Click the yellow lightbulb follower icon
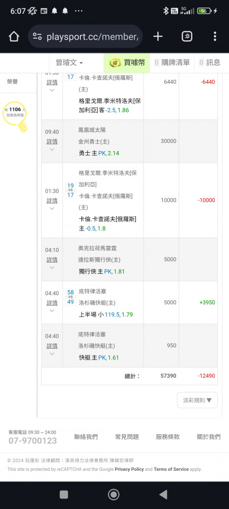The width and height of the screenshot is (229, 509). [15, 116]
